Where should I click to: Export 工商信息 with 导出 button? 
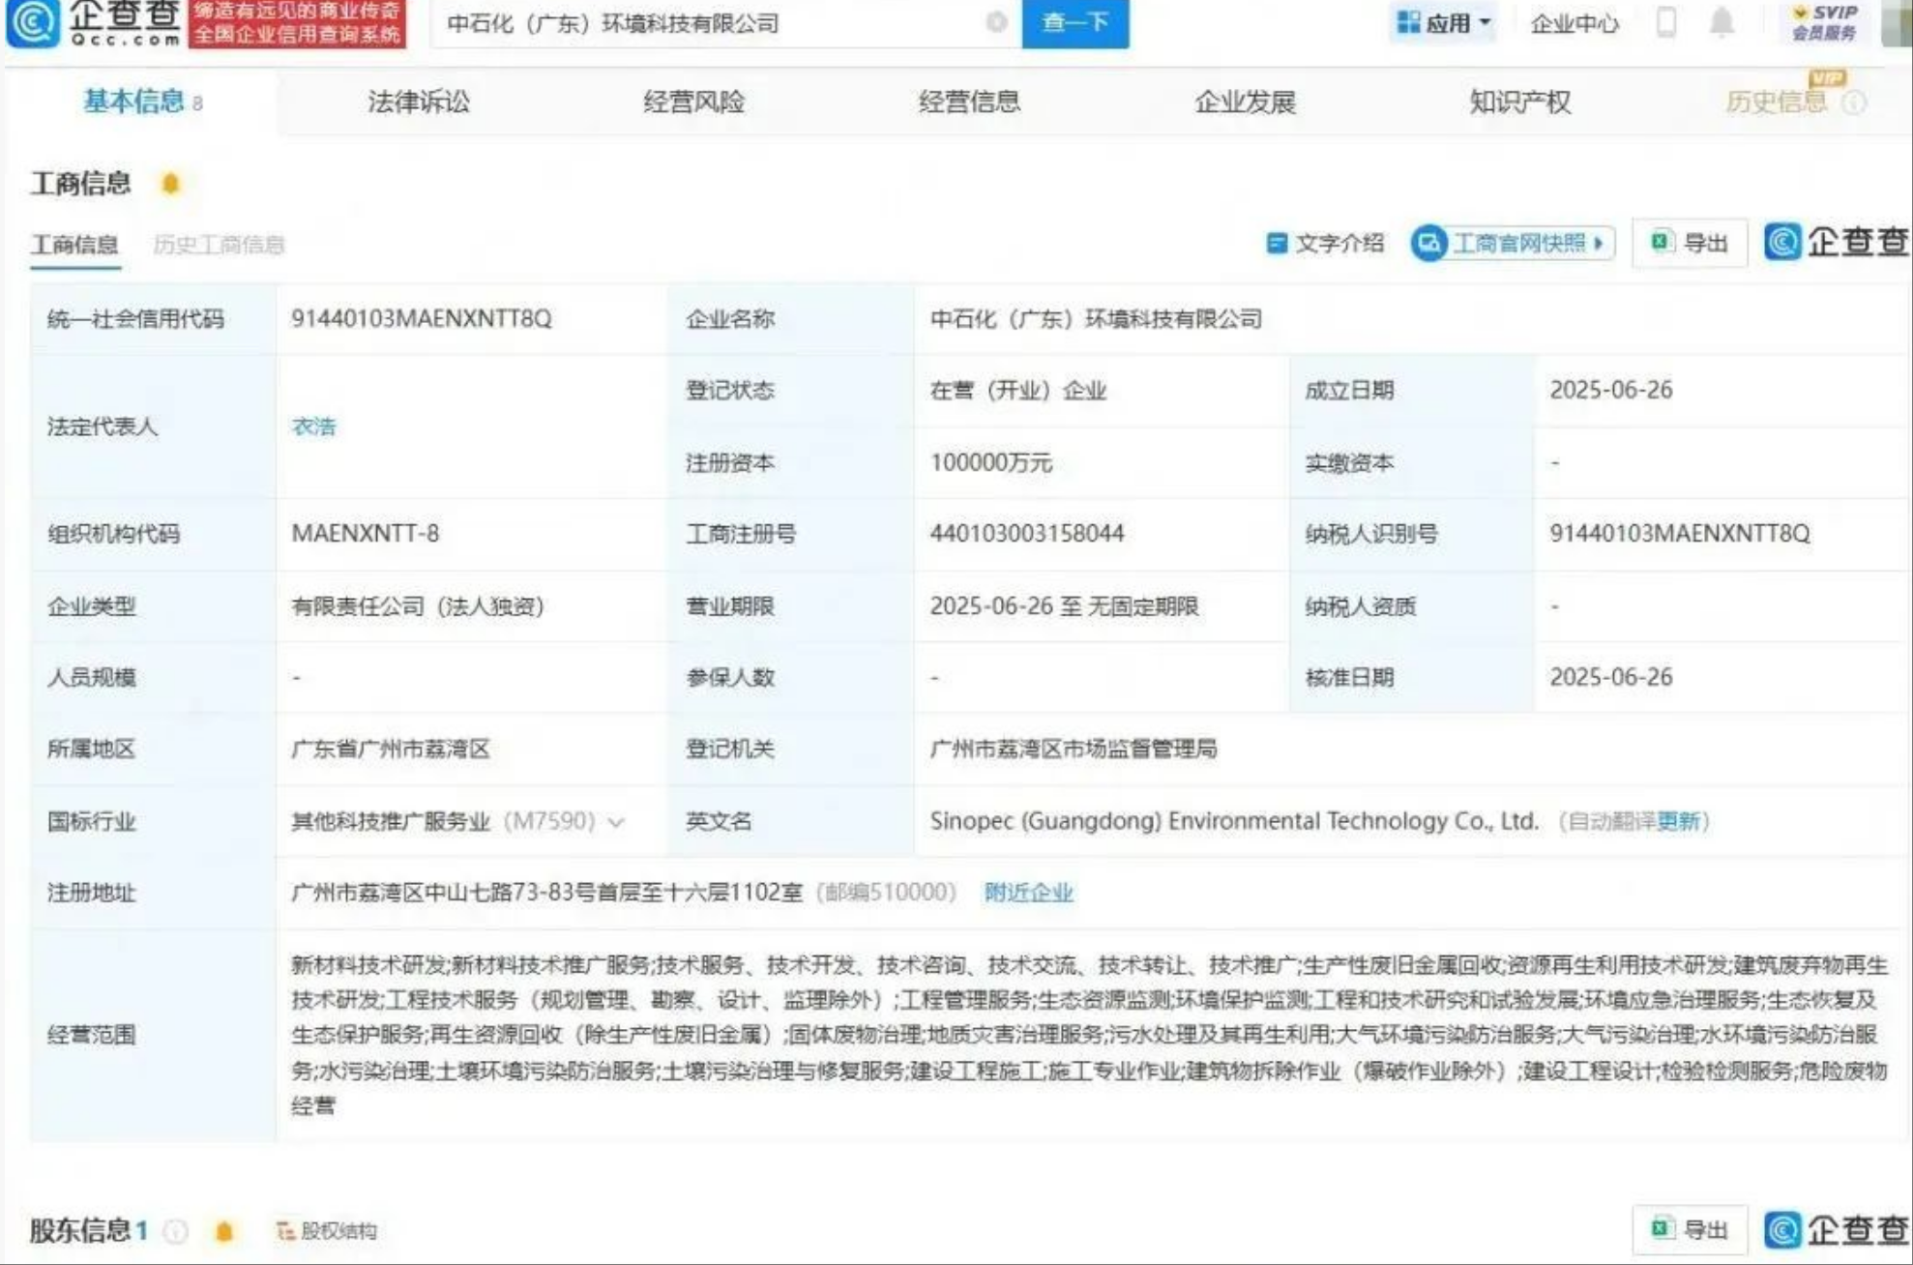click(x=1690, y=243)
